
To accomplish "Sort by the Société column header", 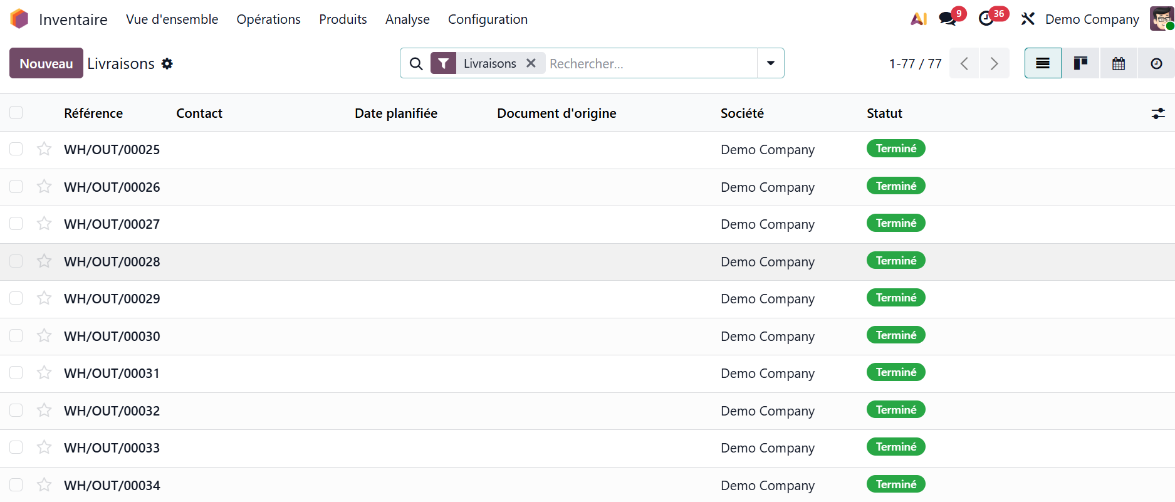I will [742, 113].
